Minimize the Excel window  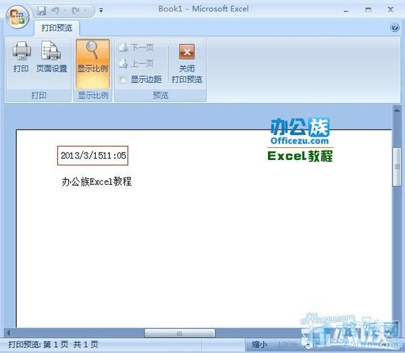pyautogui.click(x=346, y=10)
